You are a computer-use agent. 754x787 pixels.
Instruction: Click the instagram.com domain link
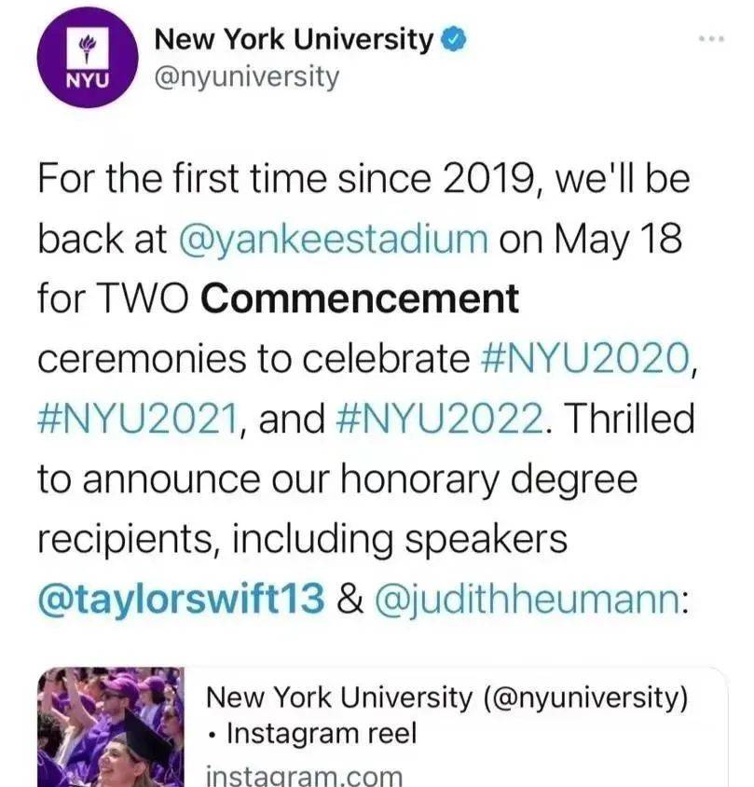pos(305,776)
